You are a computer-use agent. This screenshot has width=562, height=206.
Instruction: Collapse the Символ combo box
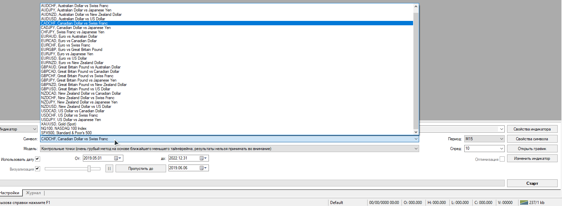pos(416,139)
